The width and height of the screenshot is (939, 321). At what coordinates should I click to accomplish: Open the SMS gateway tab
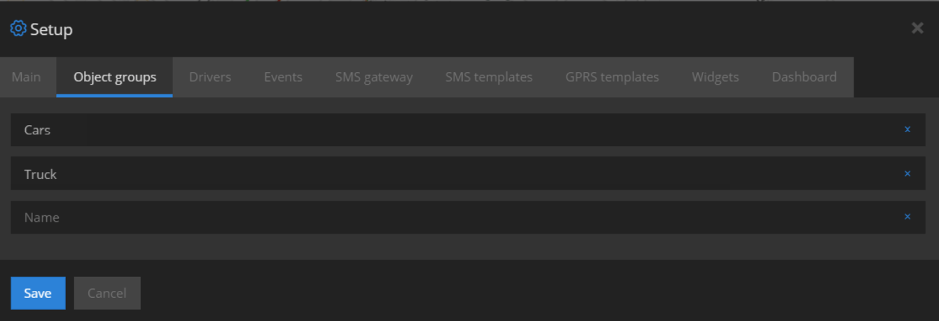click(x=374, y=77)
